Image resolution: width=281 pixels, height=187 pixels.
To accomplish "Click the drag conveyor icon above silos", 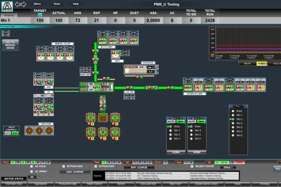I will [x=103, y=103].
